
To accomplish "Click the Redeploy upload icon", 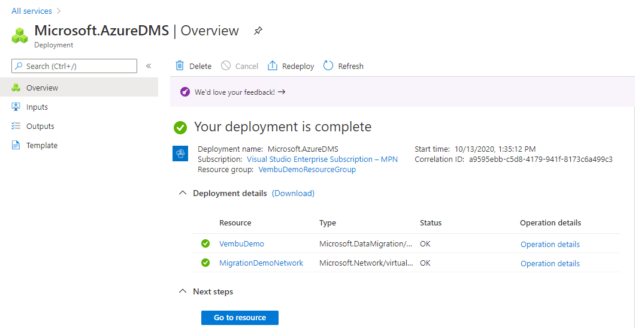I will coord(273,66).
